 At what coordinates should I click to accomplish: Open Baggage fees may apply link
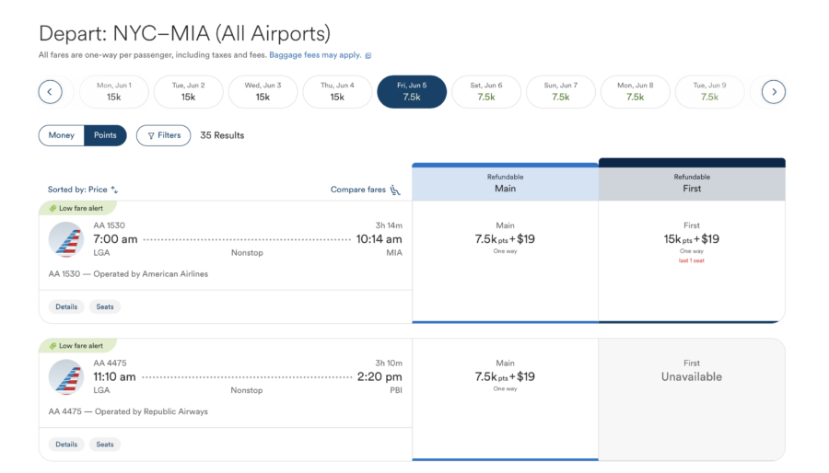[315, 55]
